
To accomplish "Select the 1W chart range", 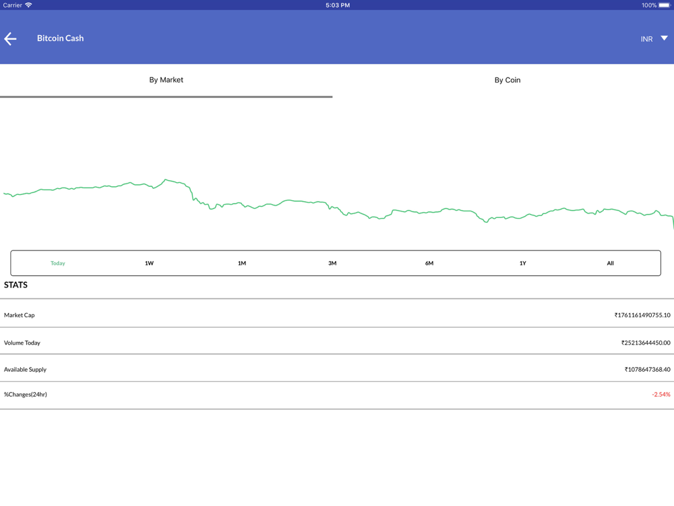I will coord(149,263).
